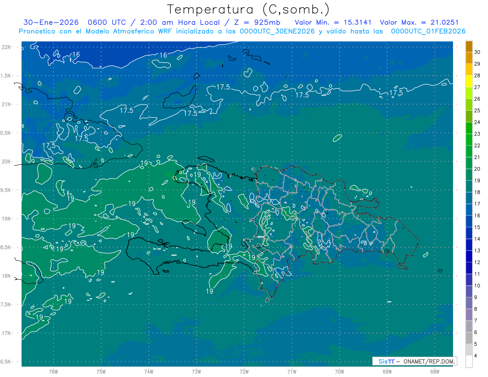Image resolution: width=488 pixels, height=377 pixels.
Task: Select the yellow color scale segment between 27 and 28
Action: (469, 81)
